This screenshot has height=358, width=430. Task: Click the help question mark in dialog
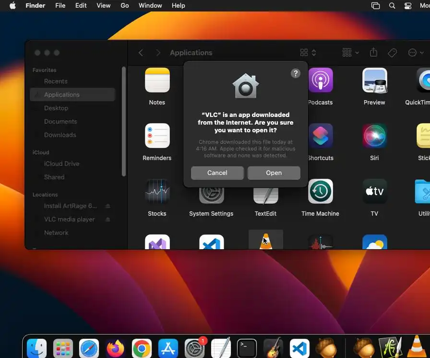tap(295, 73)
